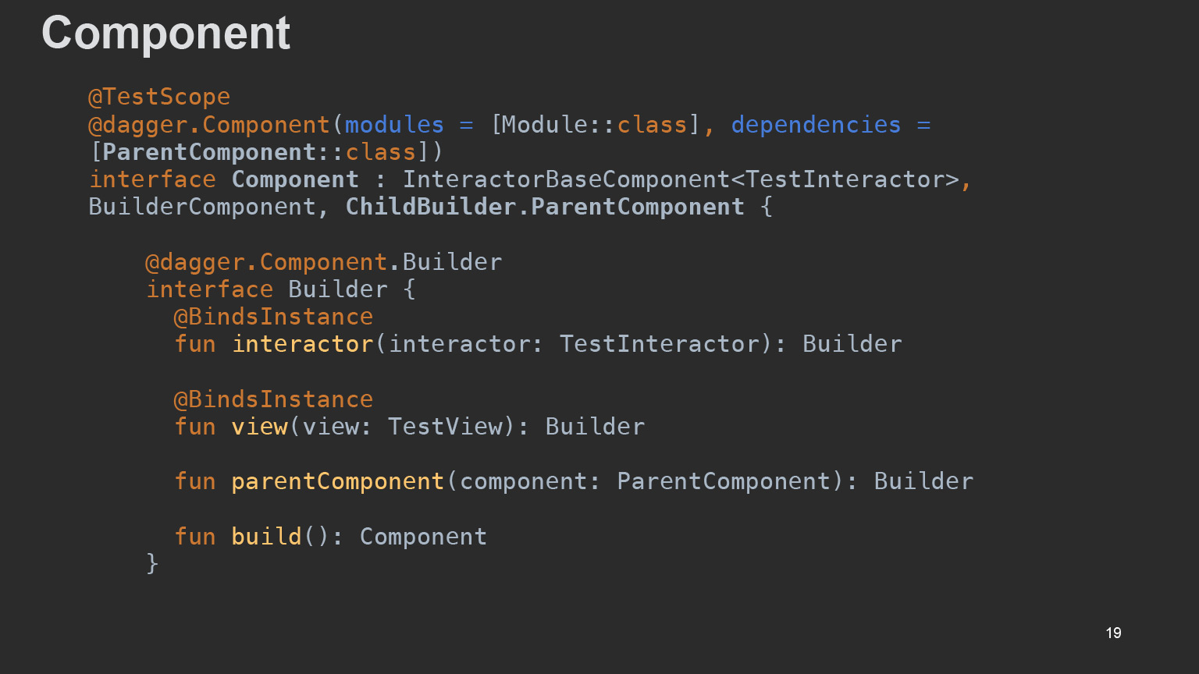Click the slide title 'Component'
This screenshot has height=674, width=1199.
tap(165, 33)
